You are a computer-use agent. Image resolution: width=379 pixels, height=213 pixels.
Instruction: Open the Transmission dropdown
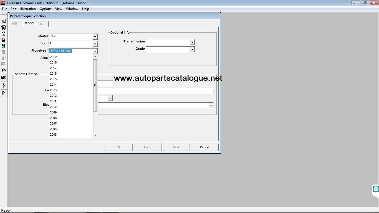(192, 42)
